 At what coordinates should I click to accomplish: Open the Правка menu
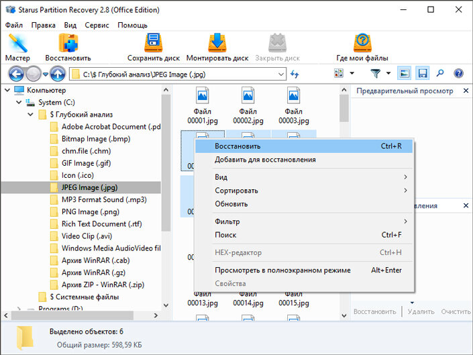click(44, 26)
